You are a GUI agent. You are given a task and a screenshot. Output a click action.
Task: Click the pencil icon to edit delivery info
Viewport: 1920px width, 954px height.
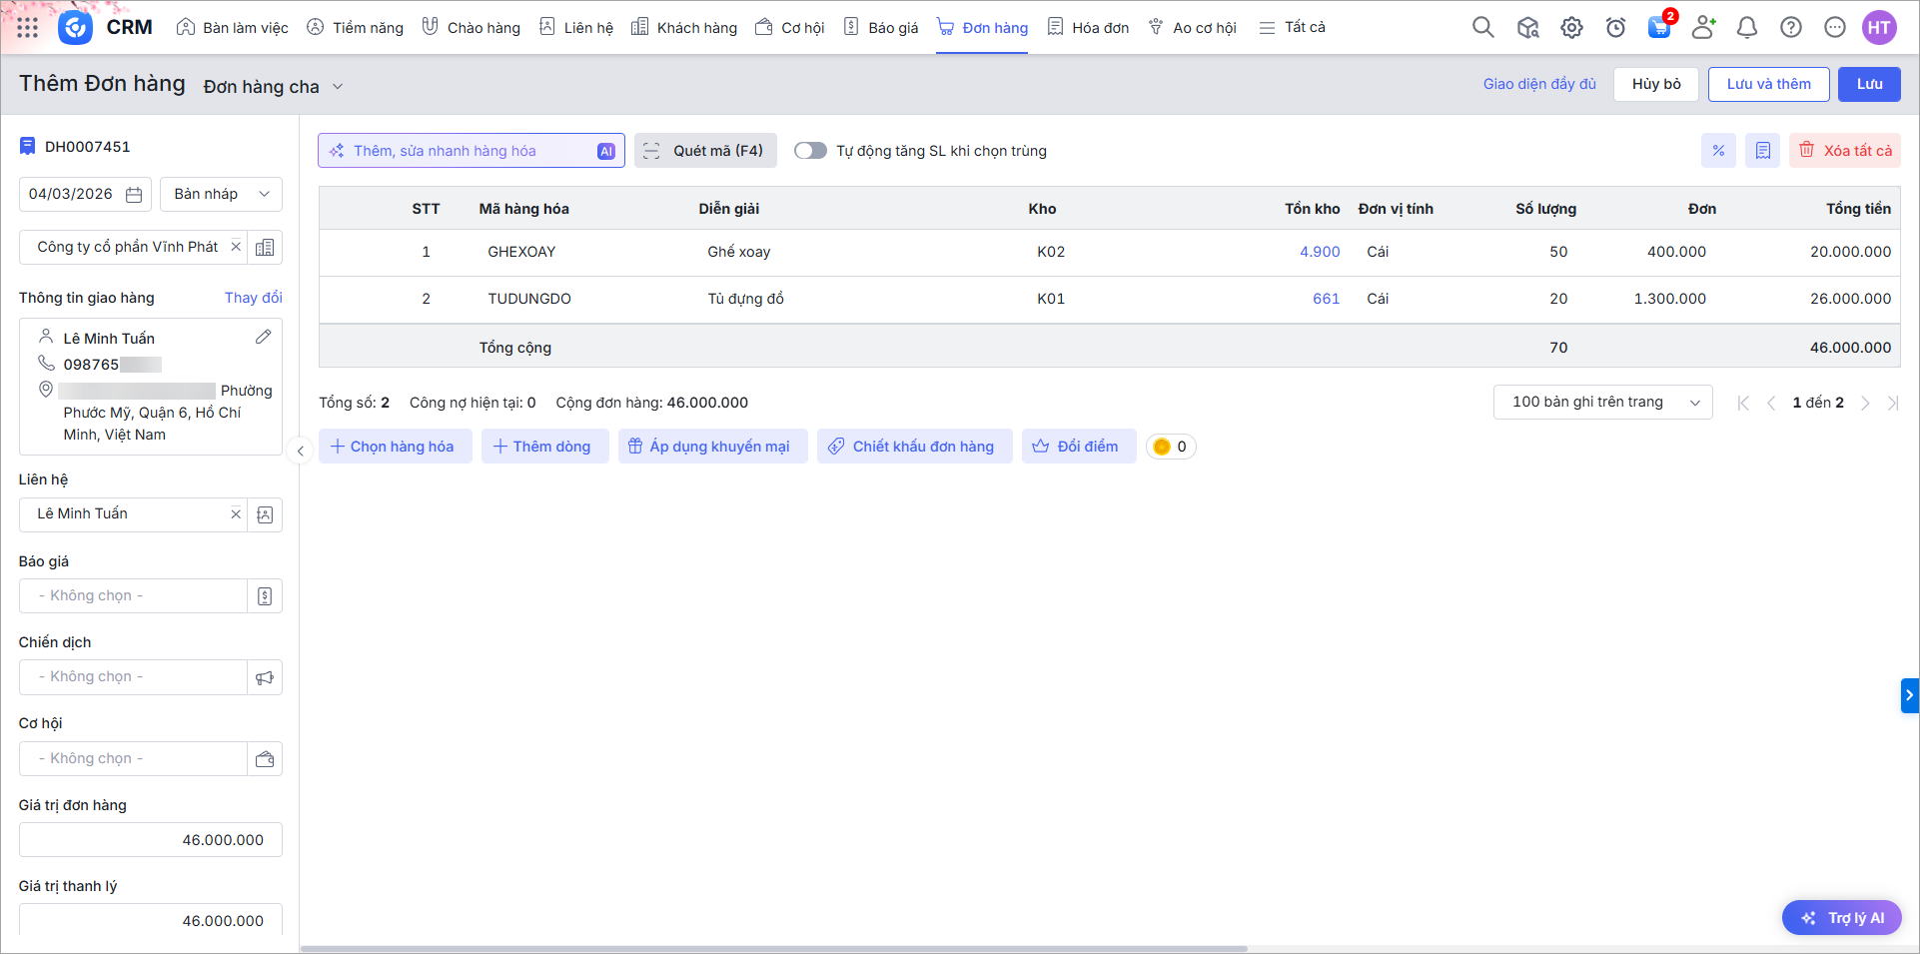[x=263, y=338]
